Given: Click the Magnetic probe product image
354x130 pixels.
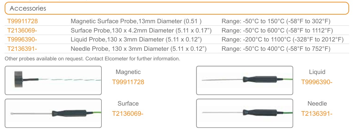Looking at the screenshot, I should coord(53,80).
